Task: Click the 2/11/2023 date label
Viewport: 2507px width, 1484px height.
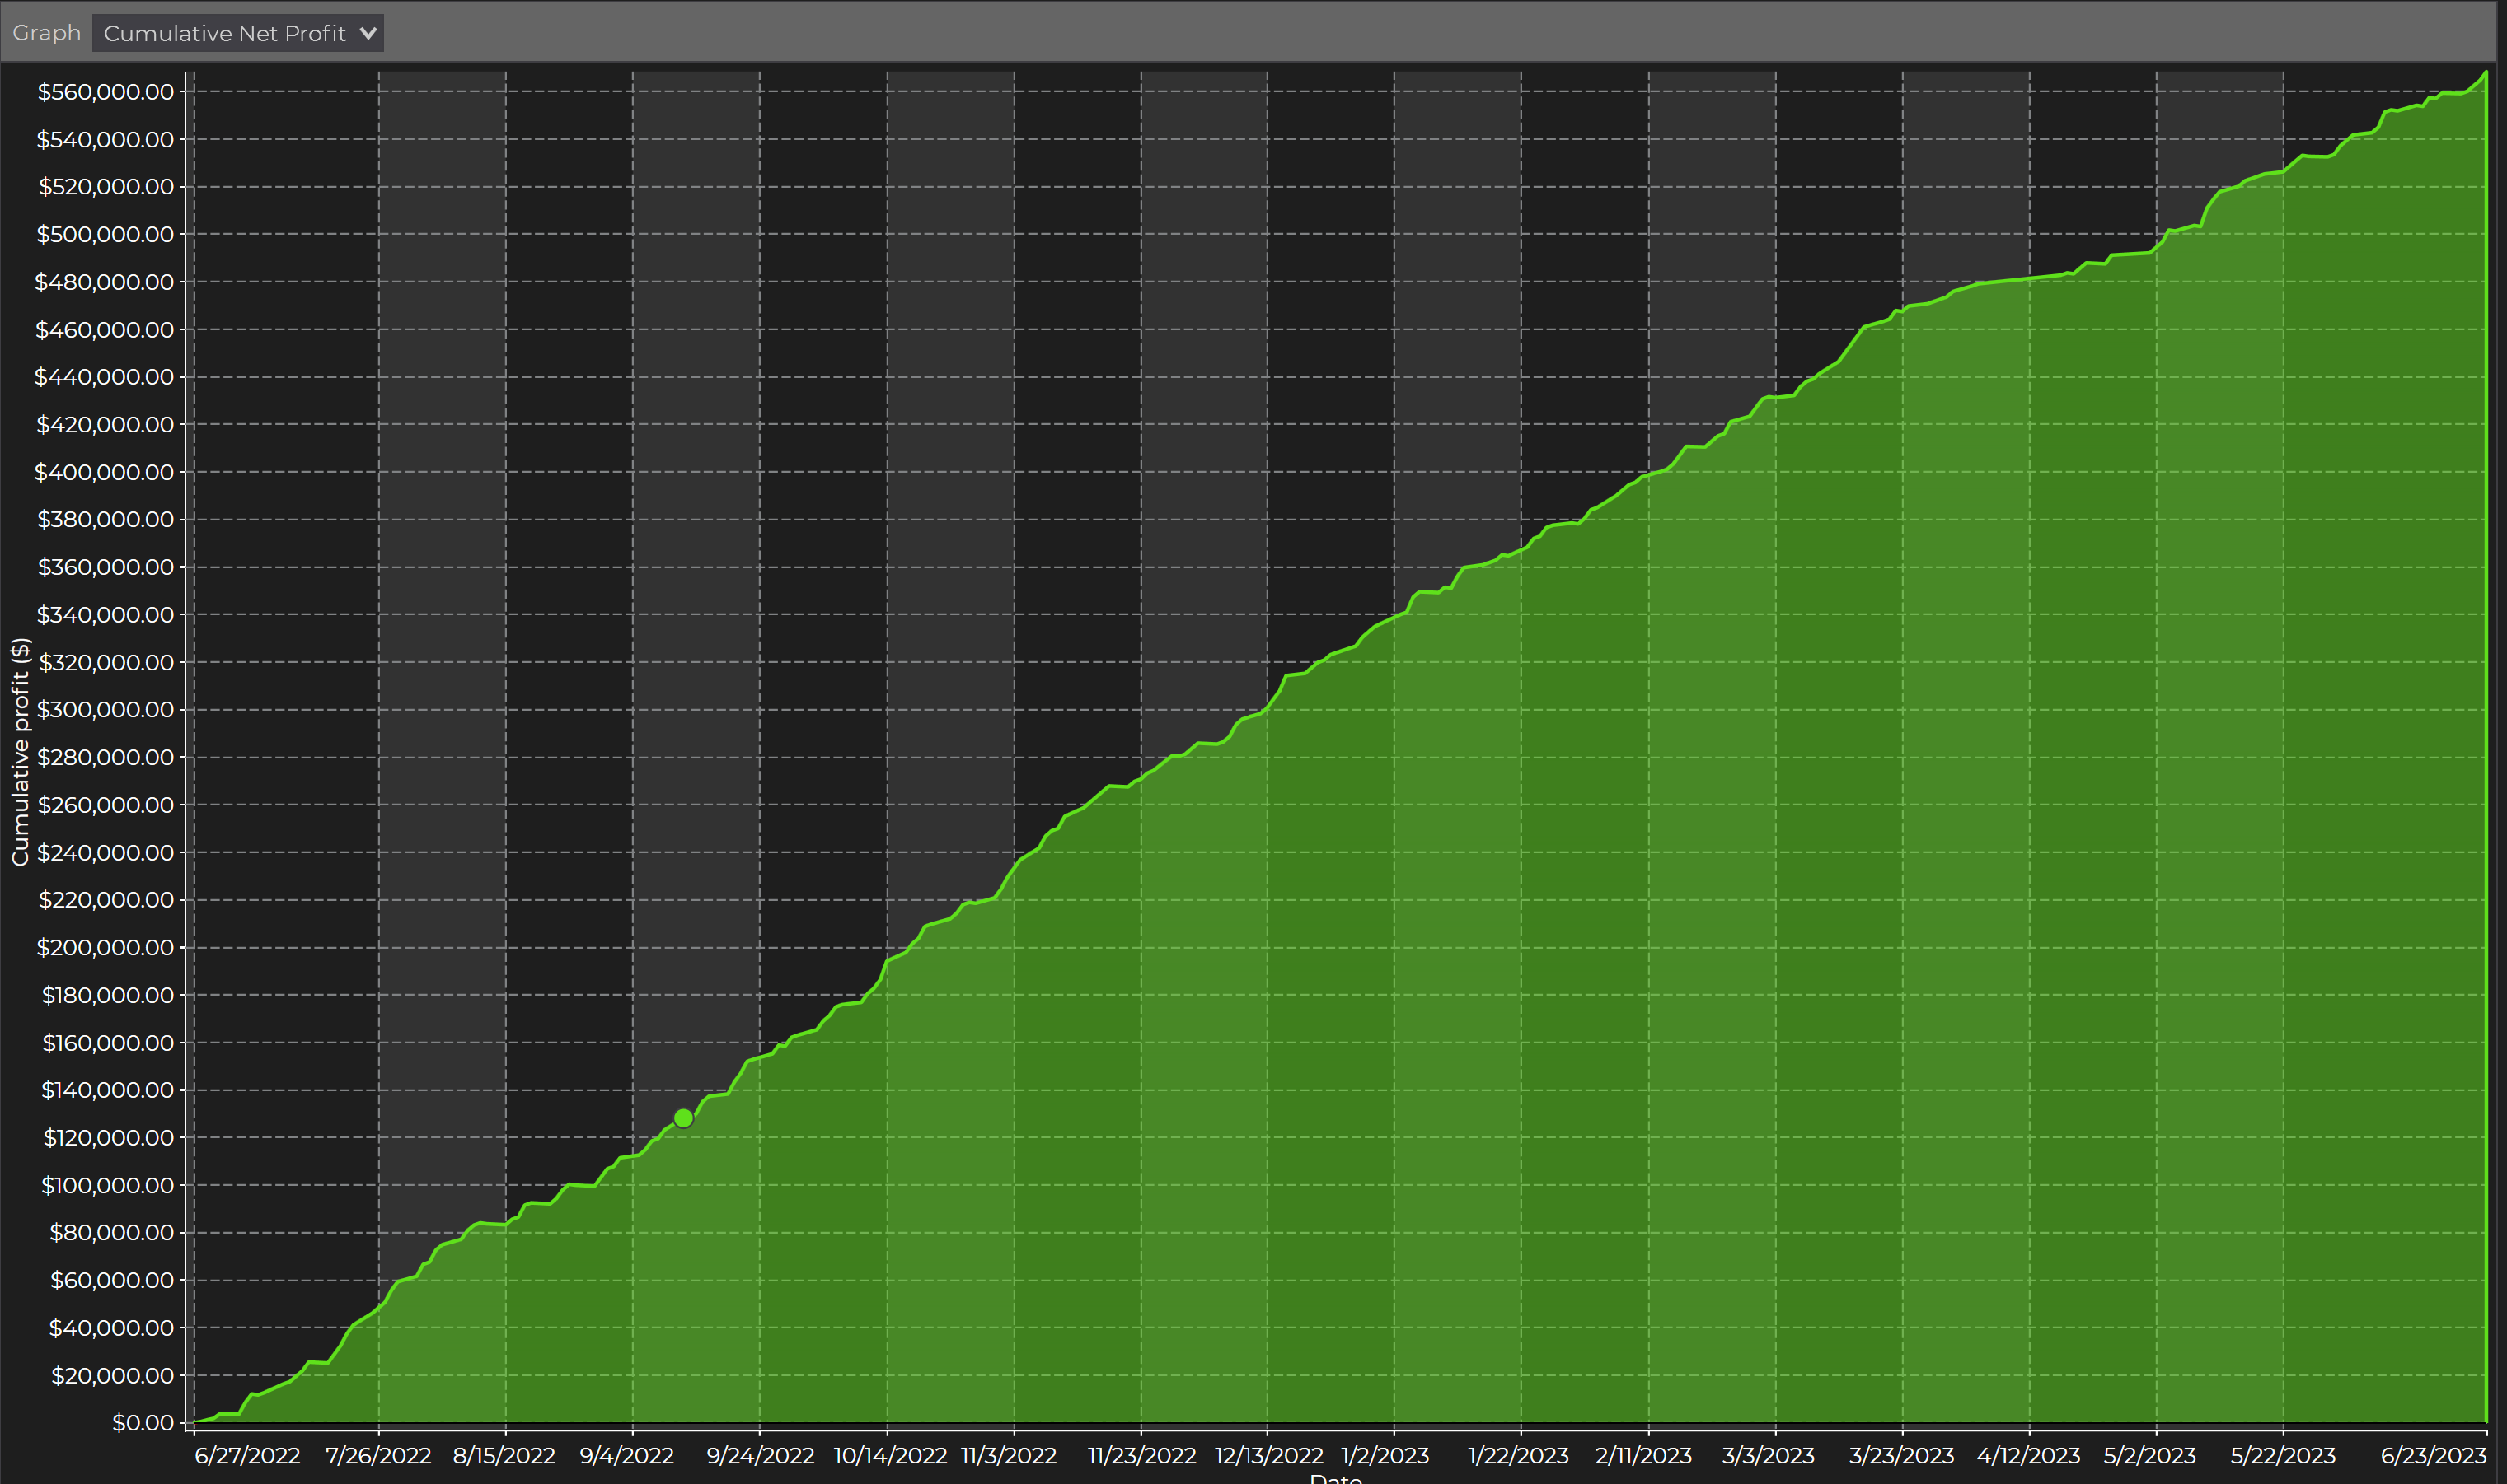Action: coord(1643,1455)
